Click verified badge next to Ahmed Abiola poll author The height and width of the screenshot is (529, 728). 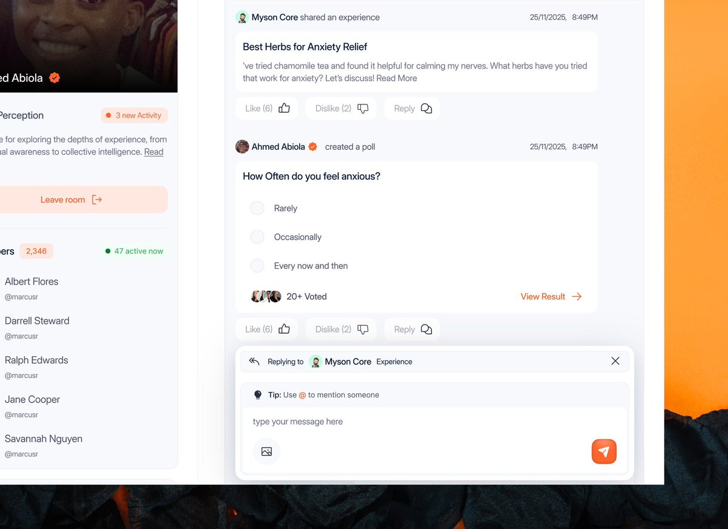click(313, 147)
